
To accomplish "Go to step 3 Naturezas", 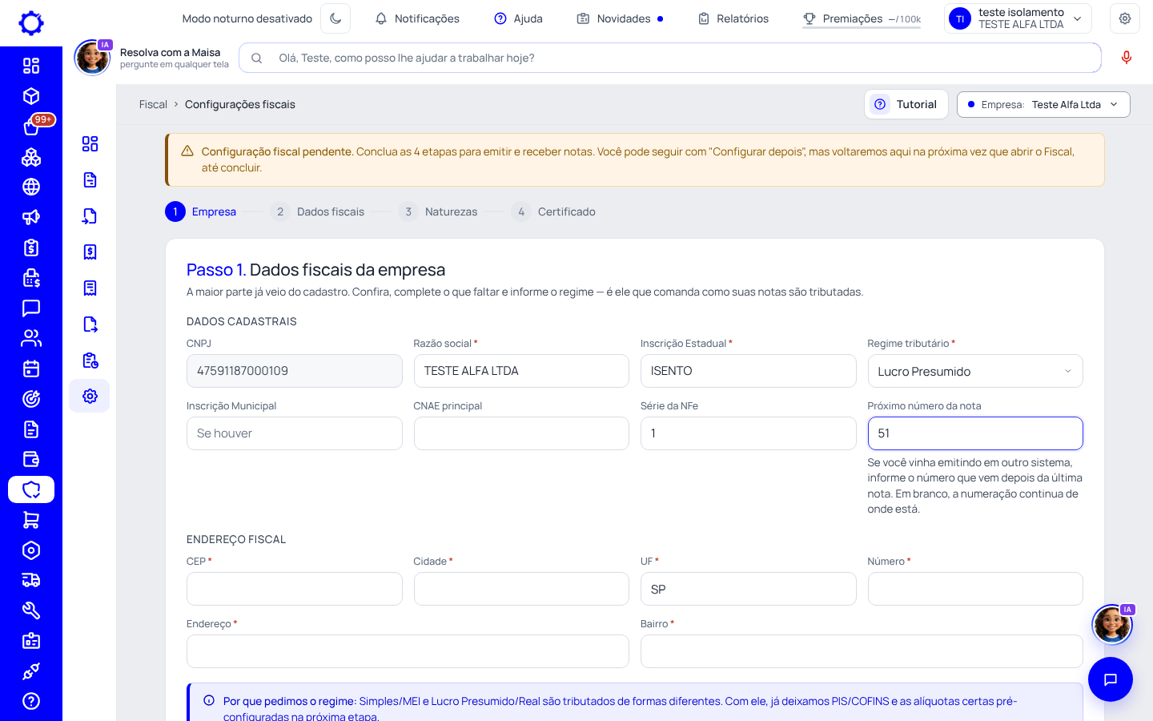I will pyautogui.click(x=438, y=211).
